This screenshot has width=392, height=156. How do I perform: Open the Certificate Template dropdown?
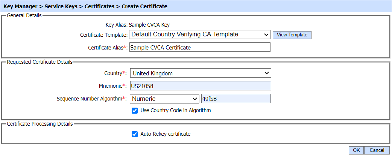[200, 34]
